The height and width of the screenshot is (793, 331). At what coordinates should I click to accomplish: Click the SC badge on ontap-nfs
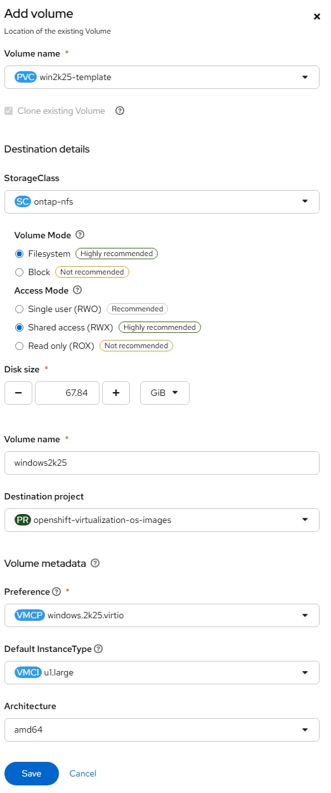coord(23,201)
